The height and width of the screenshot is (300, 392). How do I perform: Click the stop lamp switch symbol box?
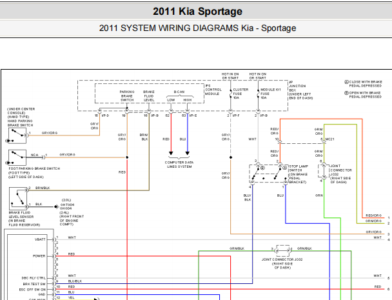tap(268, 174)
